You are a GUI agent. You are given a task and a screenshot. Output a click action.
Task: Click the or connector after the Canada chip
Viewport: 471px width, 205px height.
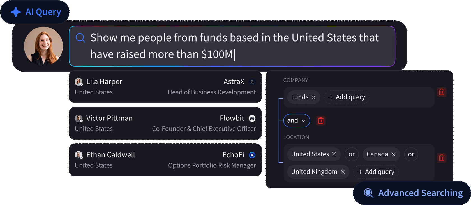point(411,154)
